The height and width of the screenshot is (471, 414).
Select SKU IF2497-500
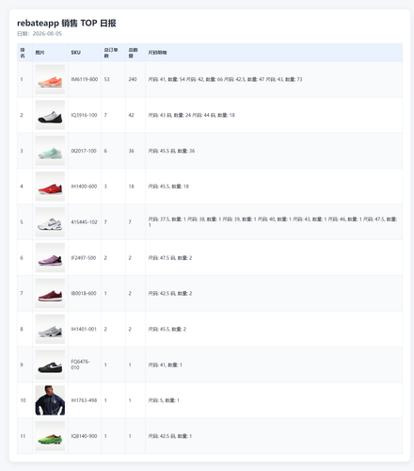(84, 258)
